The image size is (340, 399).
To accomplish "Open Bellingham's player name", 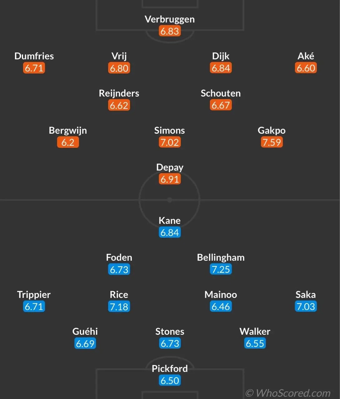I will point(221,257).
